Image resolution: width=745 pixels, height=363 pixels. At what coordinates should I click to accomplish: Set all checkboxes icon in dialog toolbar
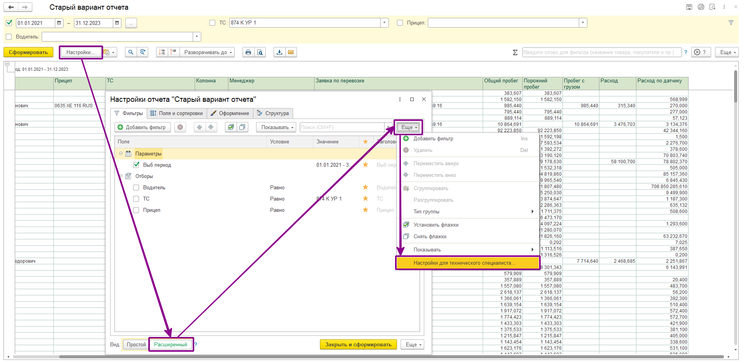tap(231, 127)
